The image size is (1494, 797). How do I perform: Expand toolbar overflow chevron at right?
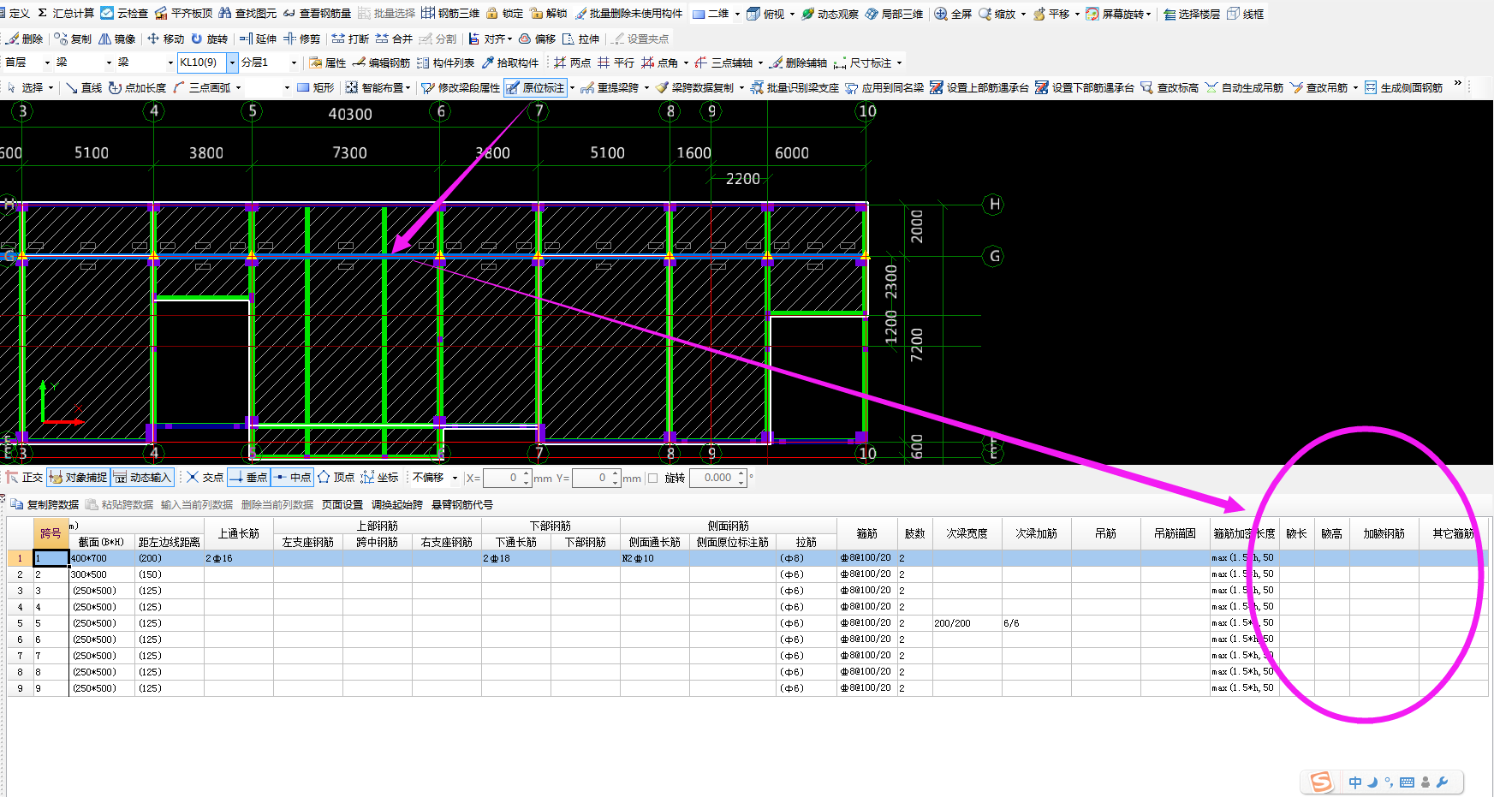(1457, 84)
